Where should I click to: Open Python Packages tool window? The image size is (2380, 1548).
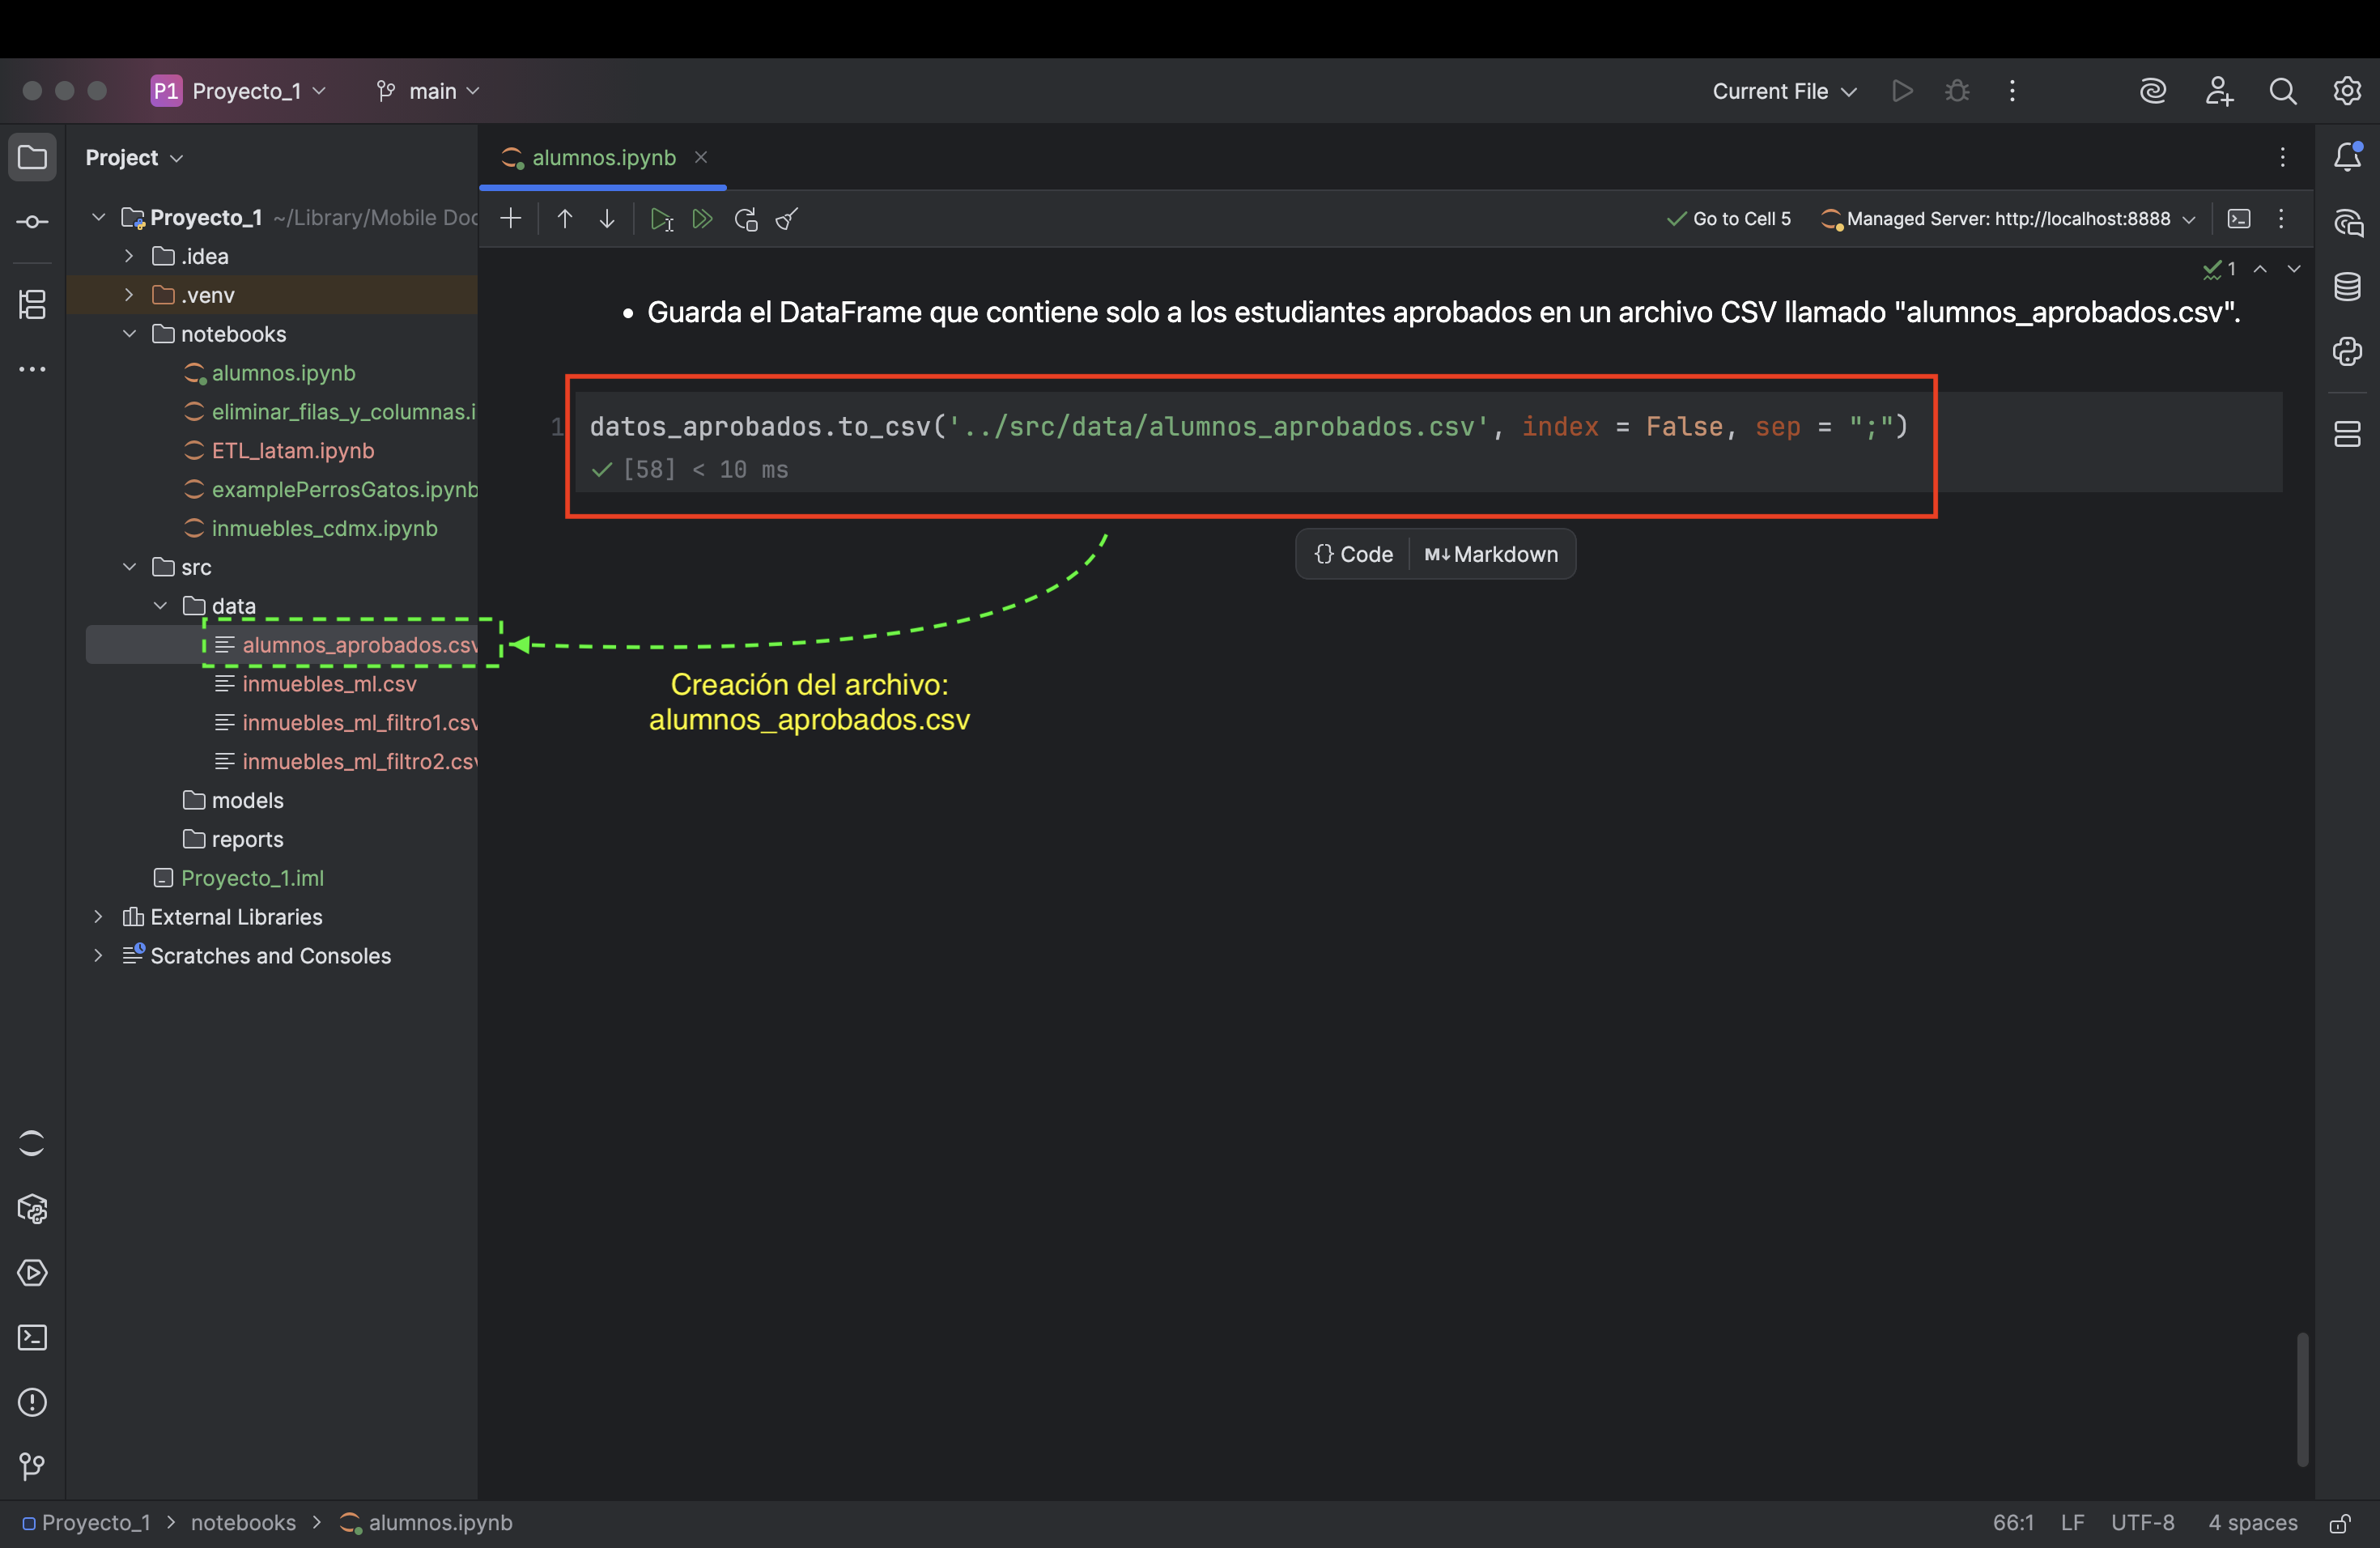pos(32,1209)
